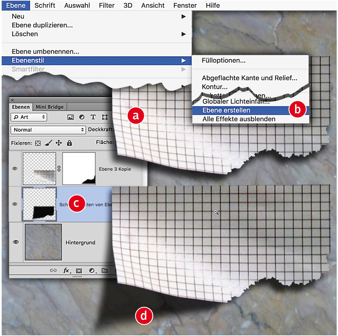Image resolution: width=338 pixels, height=336 pixels.
Task: Click the Fläche label
Action: point(105,142)
